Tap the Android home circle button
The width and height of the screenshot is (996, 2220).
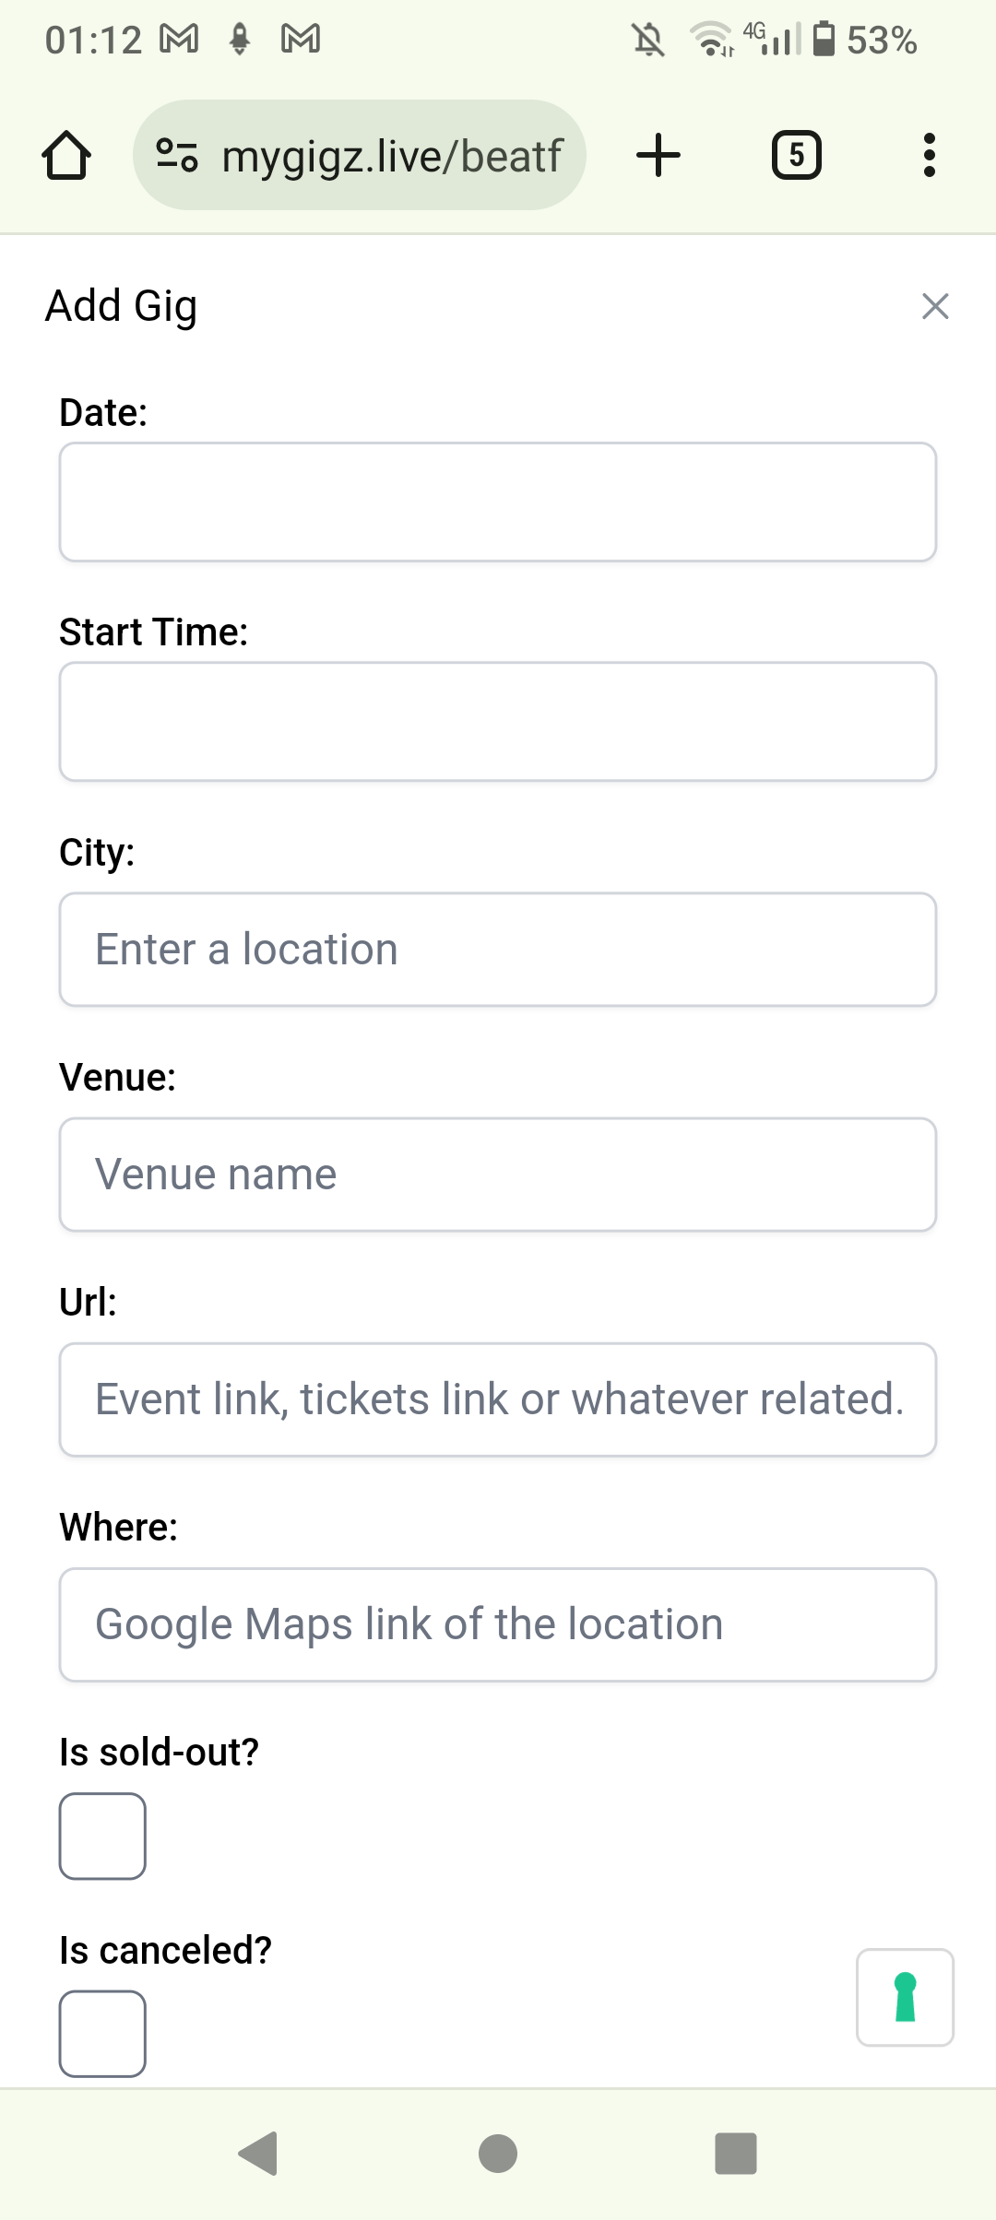tap(498, 2154)
